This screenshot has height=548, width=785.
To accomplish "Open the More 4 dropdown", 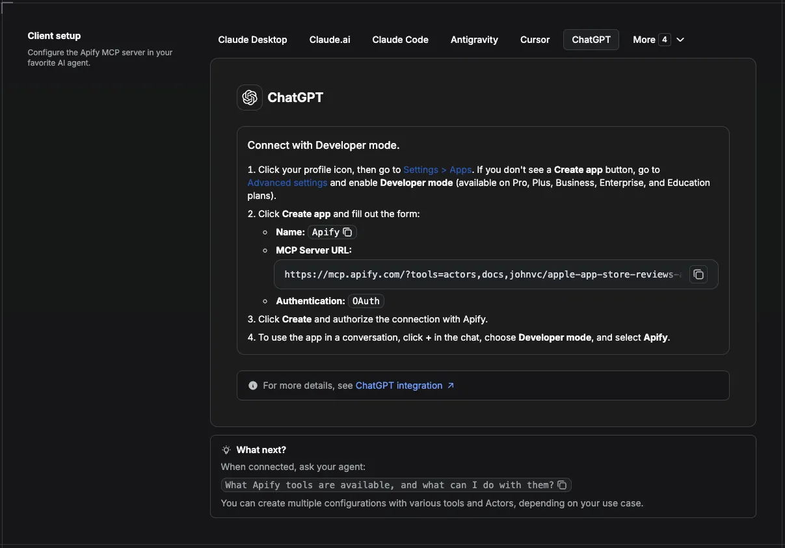I will click(x=658, y=40).
